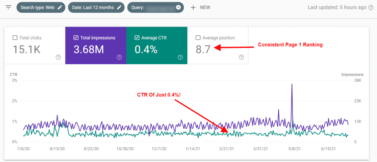Image resolution: width=377 pixels, height=162 pixels.
Task: Edit the Search type: Web pencil icon
Action: [60, 7]
